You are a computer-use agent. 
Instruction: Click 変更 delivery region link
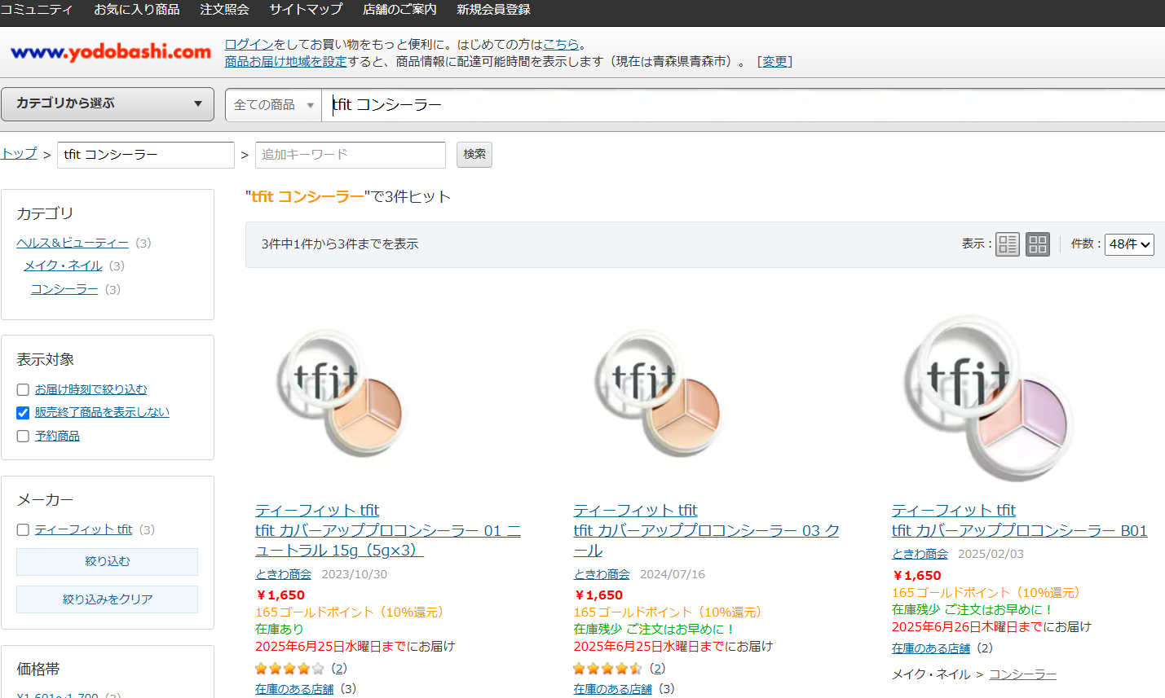pos(774,62)
